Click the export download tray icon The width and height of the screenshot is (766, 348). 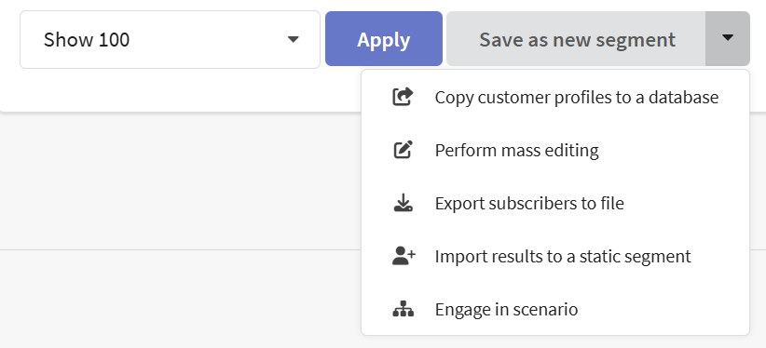click(403, 203)
